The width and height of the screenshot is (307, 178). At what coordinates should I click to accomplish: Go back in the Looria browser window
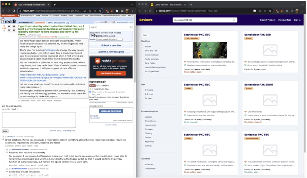pos(140,11)
